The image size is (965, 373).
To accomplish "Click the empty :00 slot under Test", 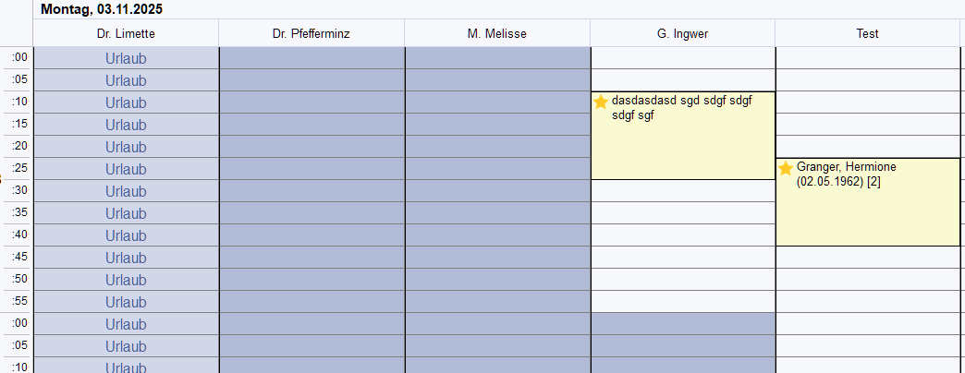I will [867, 58].
